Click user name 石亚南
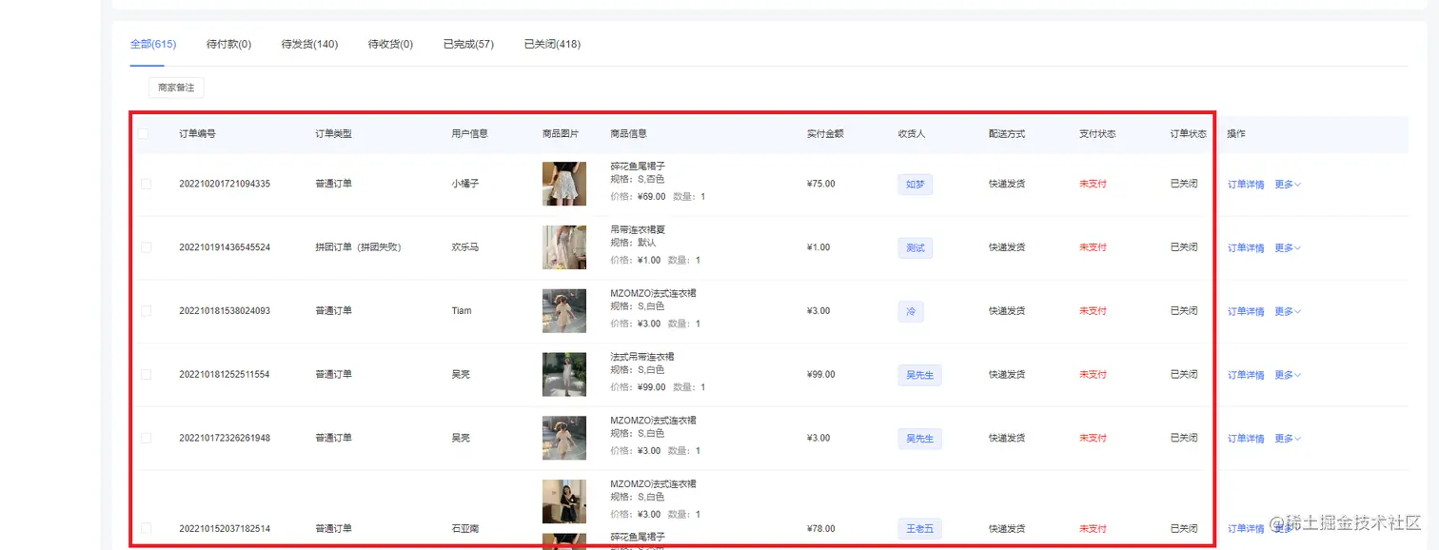Image resolution: width=1439 pixels, height=550 pixels. point(464,528)
